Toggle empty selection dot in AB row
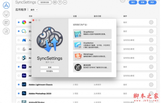The image size is (161, 103). (x=19, y=49)
